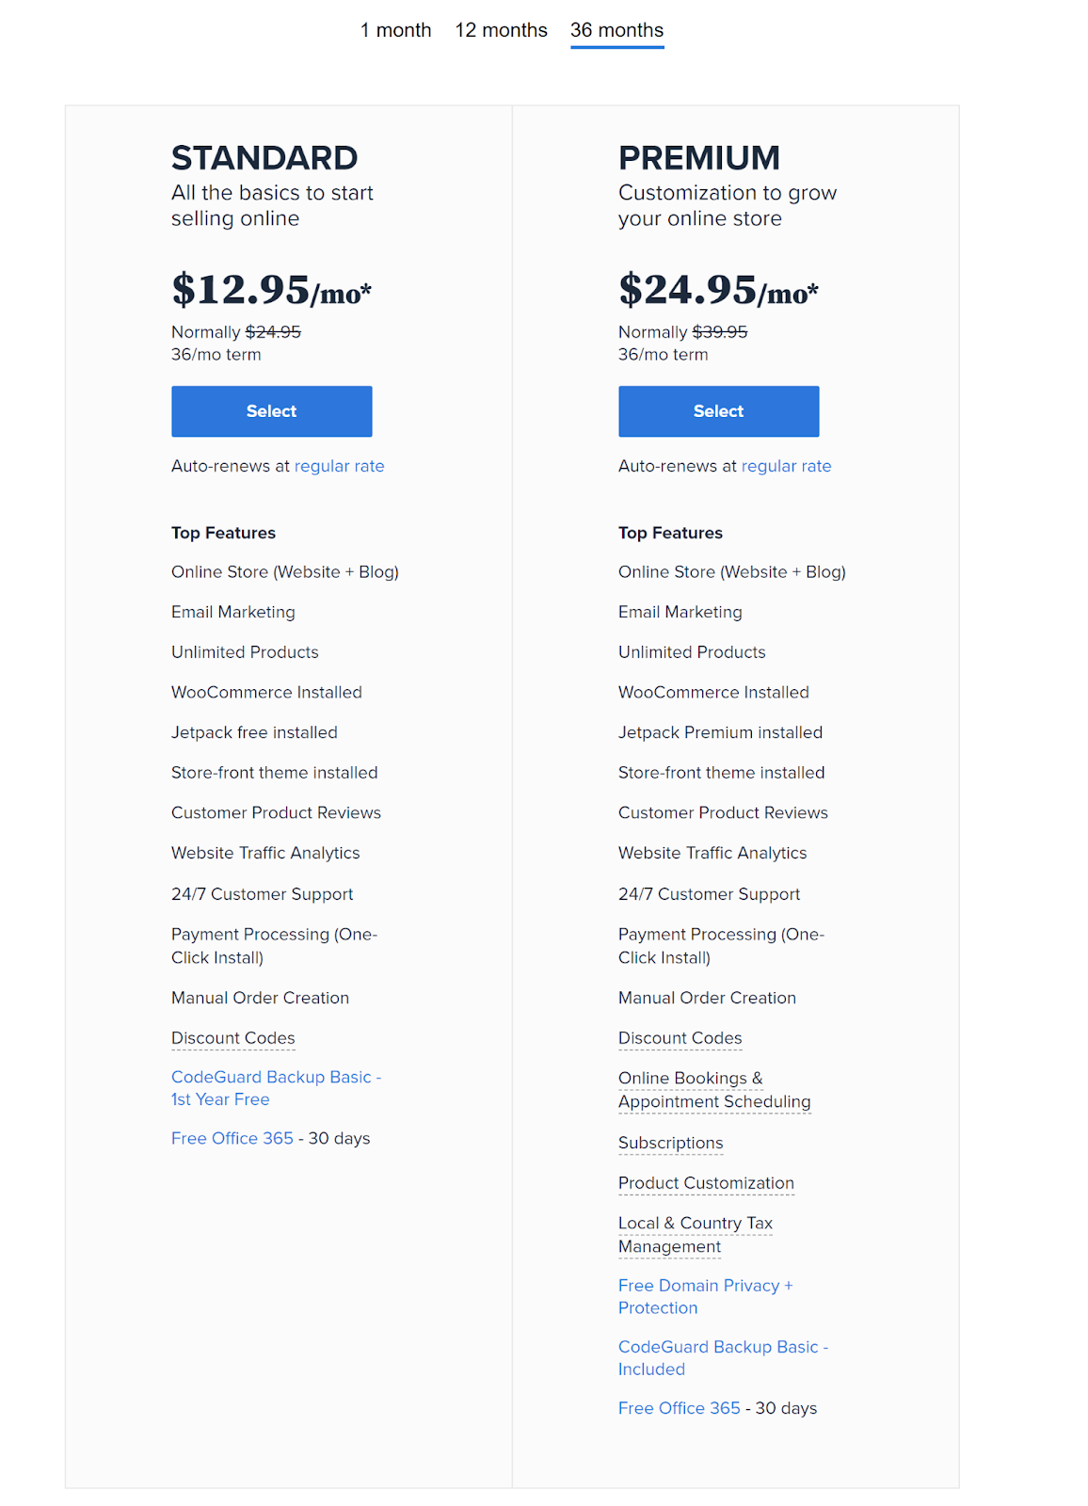The image size is (1088, 1506).
Task: Select the Standard plan
Action: coord(271,411)
